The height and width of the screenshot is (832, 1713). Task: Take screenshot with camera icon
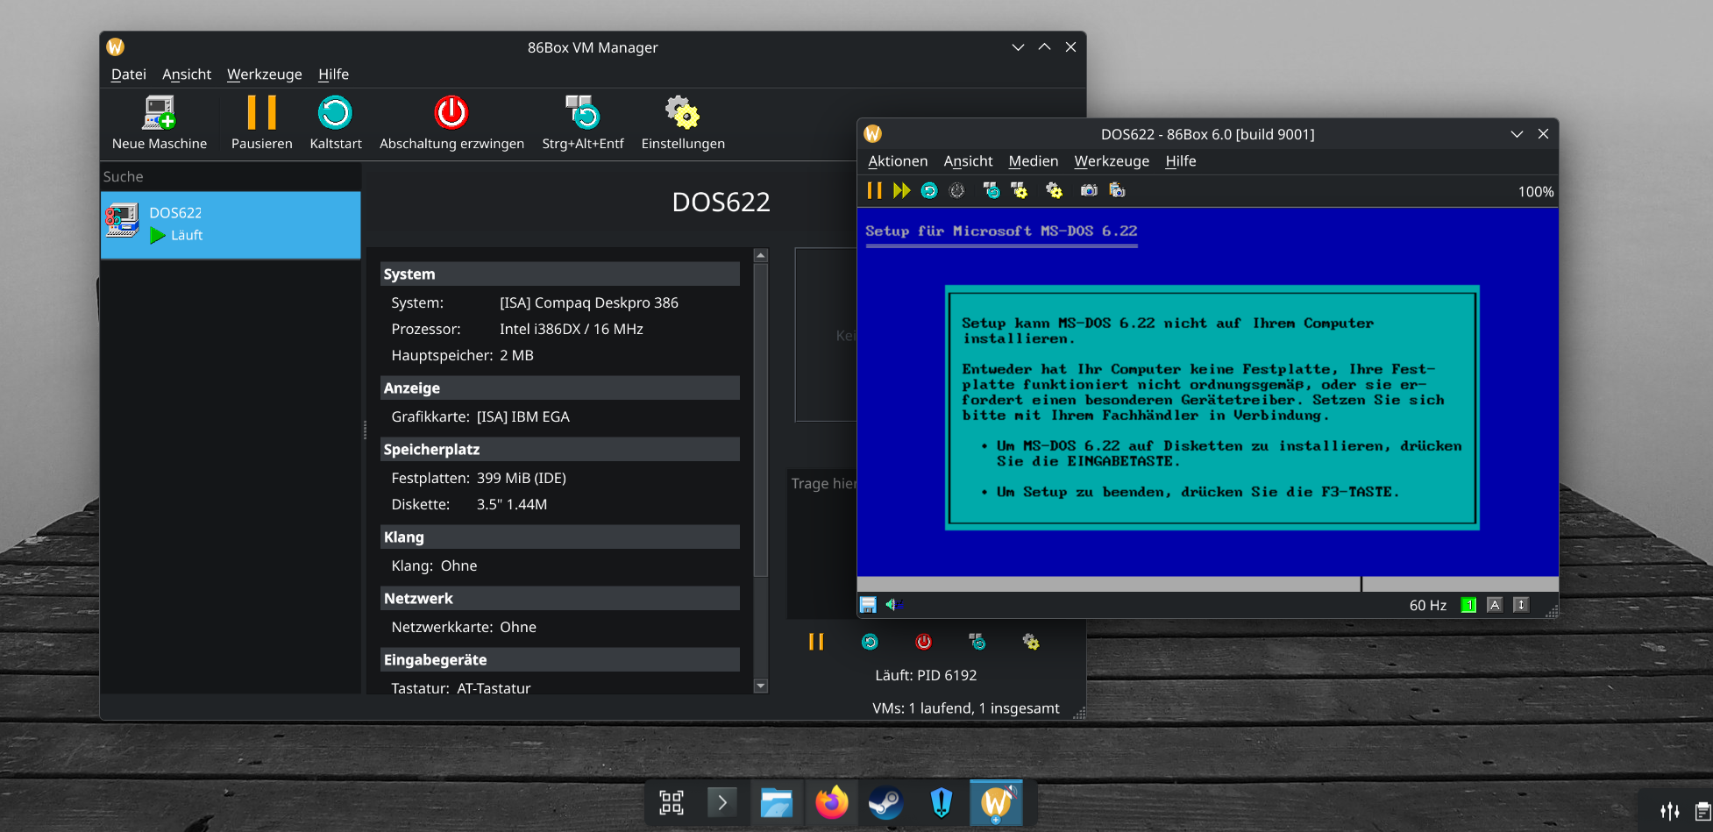point(1089,190)
